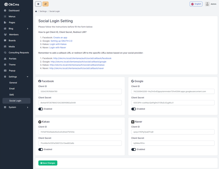Click the globe icon button in top bar
This screenshot has height=169, width=219.
coord(38,4)
